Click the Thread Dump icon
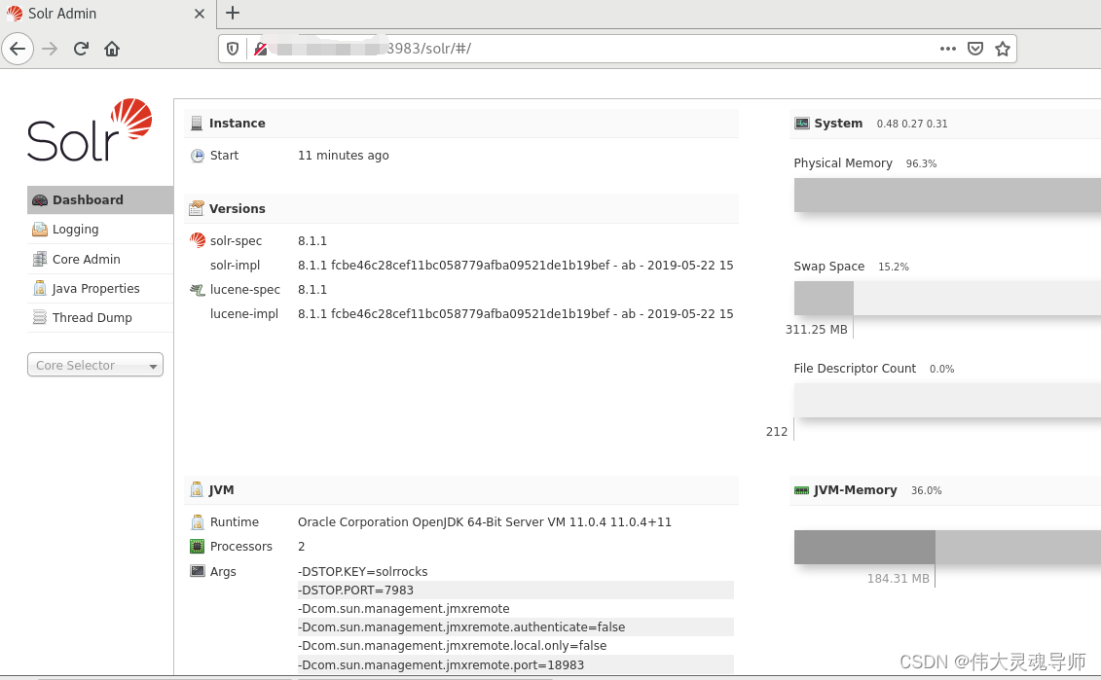Image resolution: width=1101 pixels, height=680 pixels. pyautogui.click(x=40, y=317)
